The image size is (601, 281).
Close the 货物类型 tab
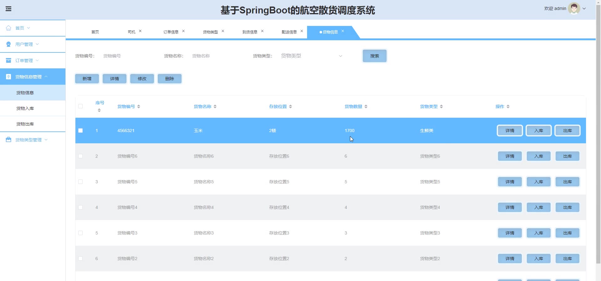223,31
